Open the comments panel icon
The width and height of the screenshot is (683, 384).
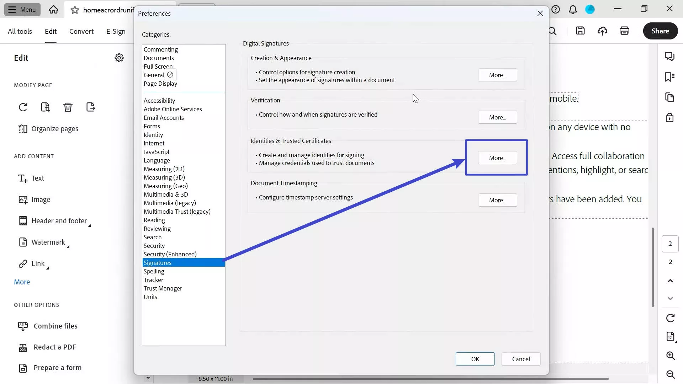coord(669,57)
